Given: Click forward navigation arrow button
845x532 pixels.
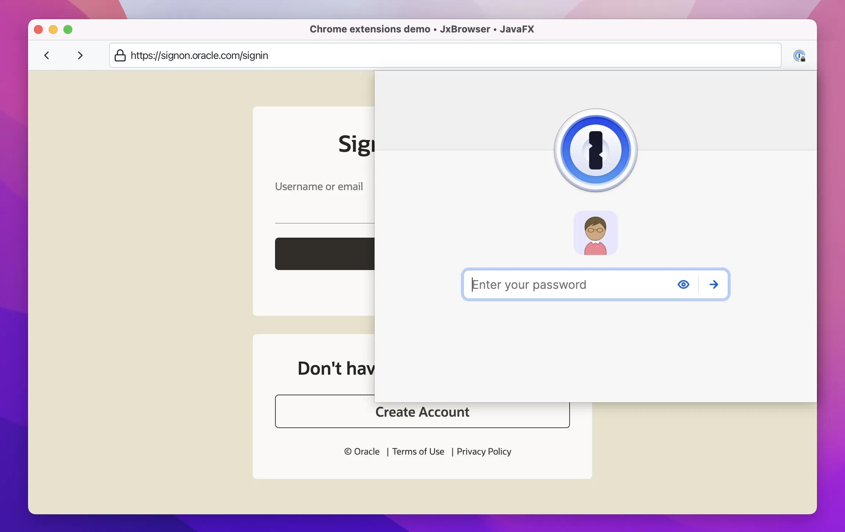Looking at the screenshot, I should click(x=80, y=55).
